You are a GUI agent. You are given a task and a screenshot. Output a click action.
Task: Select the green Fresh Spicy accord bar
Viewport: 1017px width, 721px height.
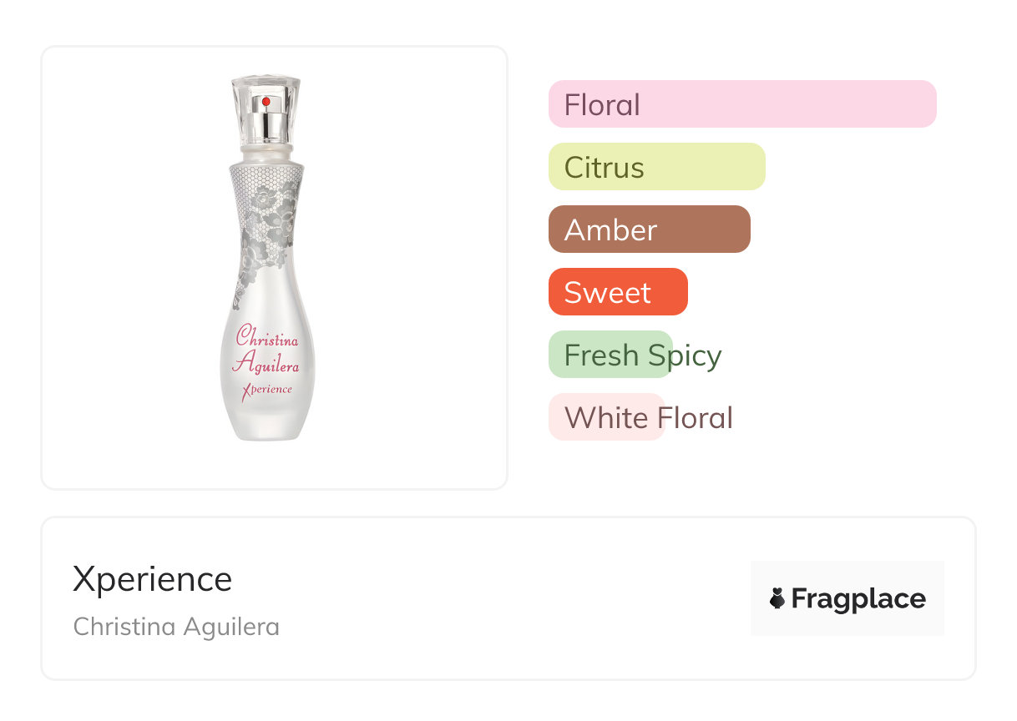[x=610, y=355]
